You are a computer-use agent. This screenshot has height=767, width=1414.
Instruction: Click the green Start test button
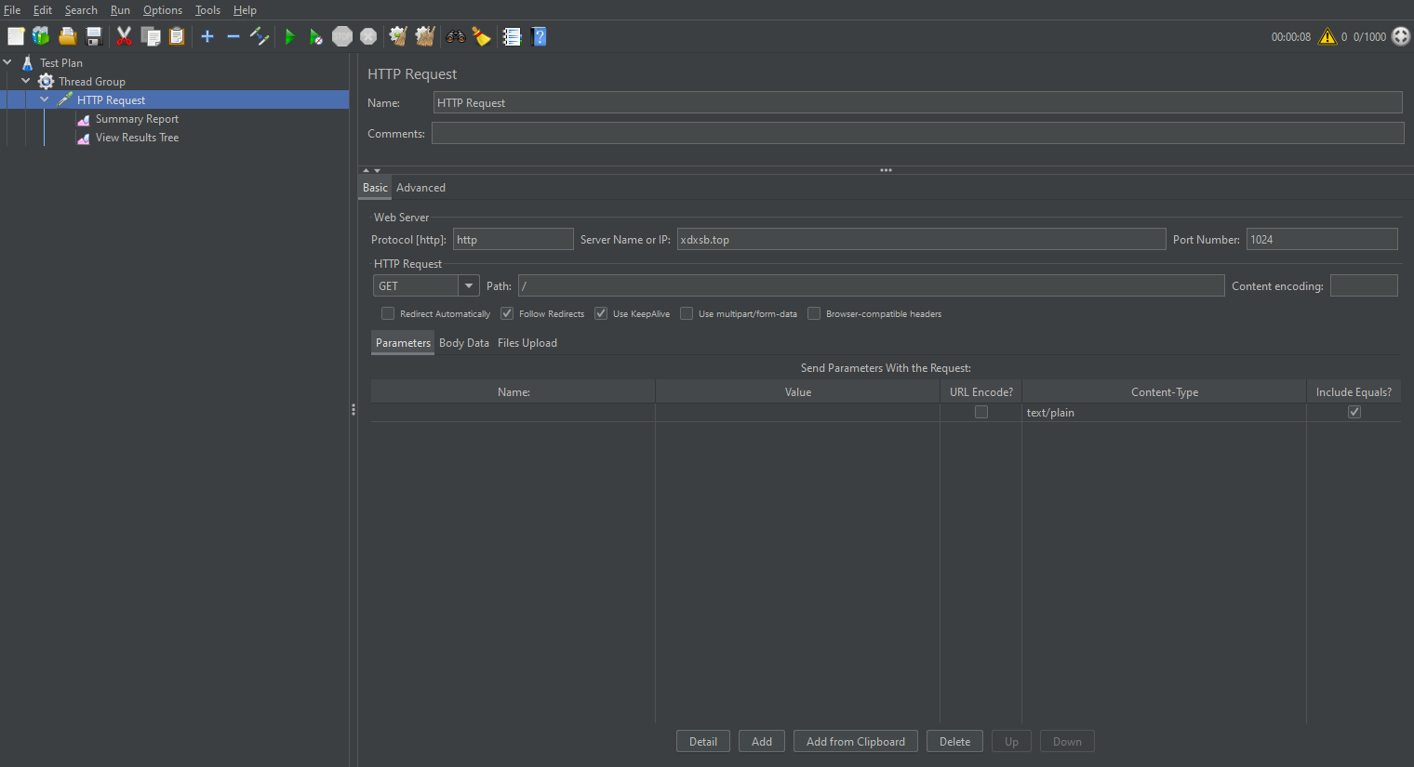coord(290,37)
